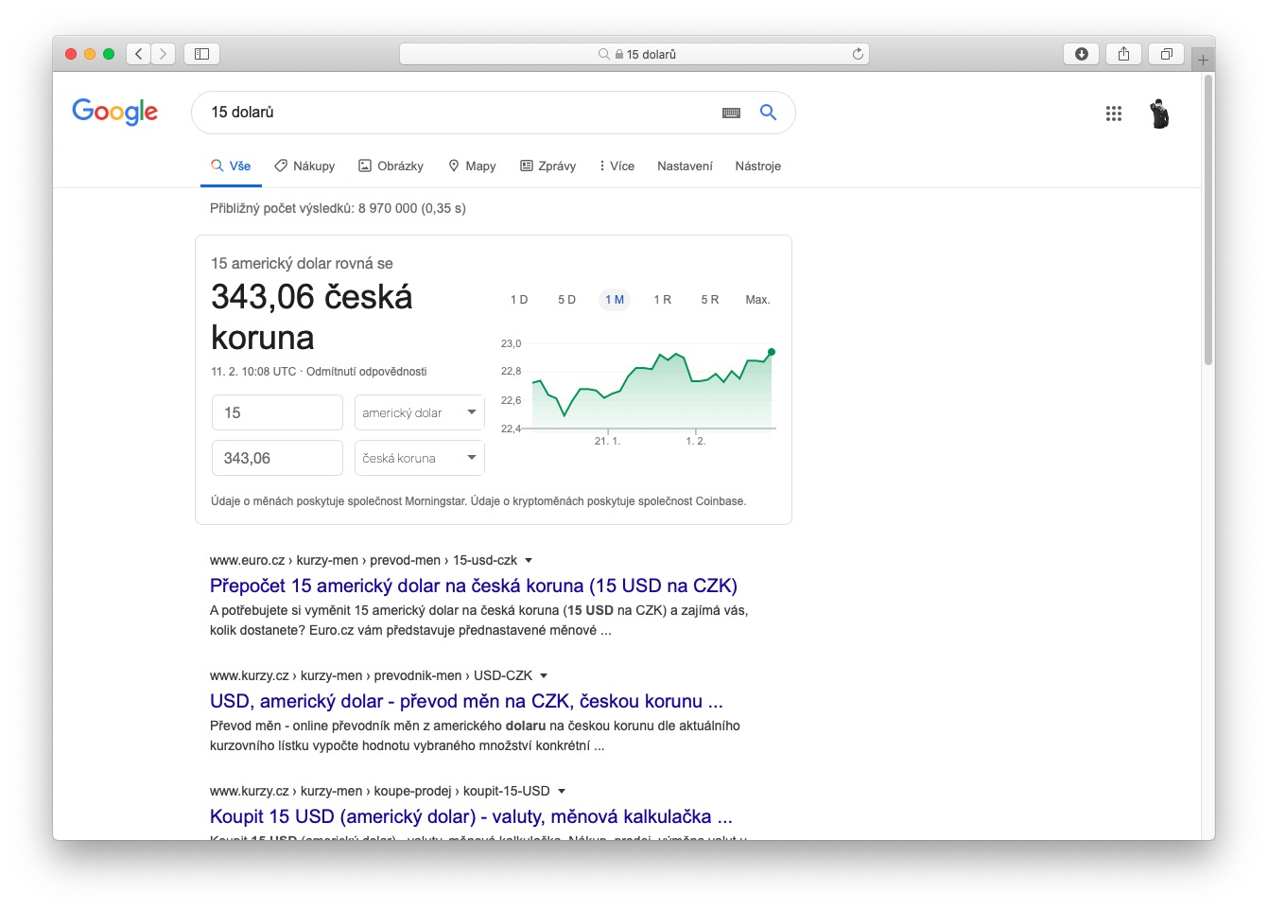
Task: Open the česká koruna currency dropdown
Action: point(419,458)
